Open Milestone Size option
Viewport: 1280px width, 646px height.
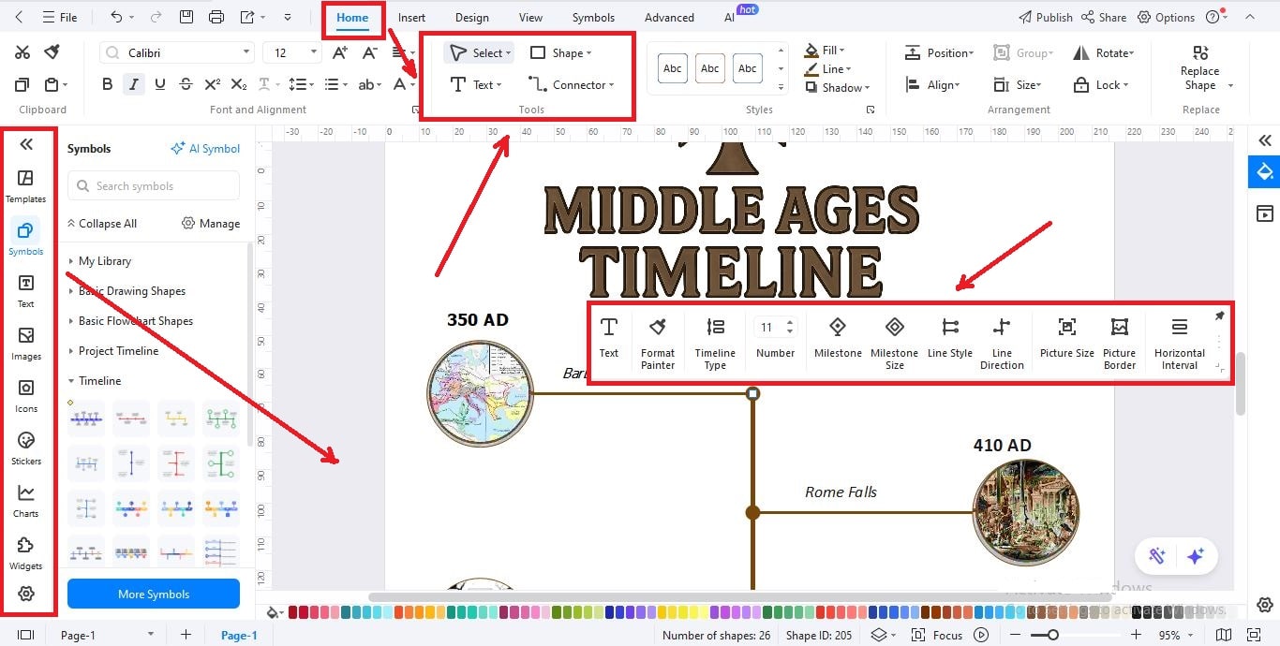coord(894,344)
